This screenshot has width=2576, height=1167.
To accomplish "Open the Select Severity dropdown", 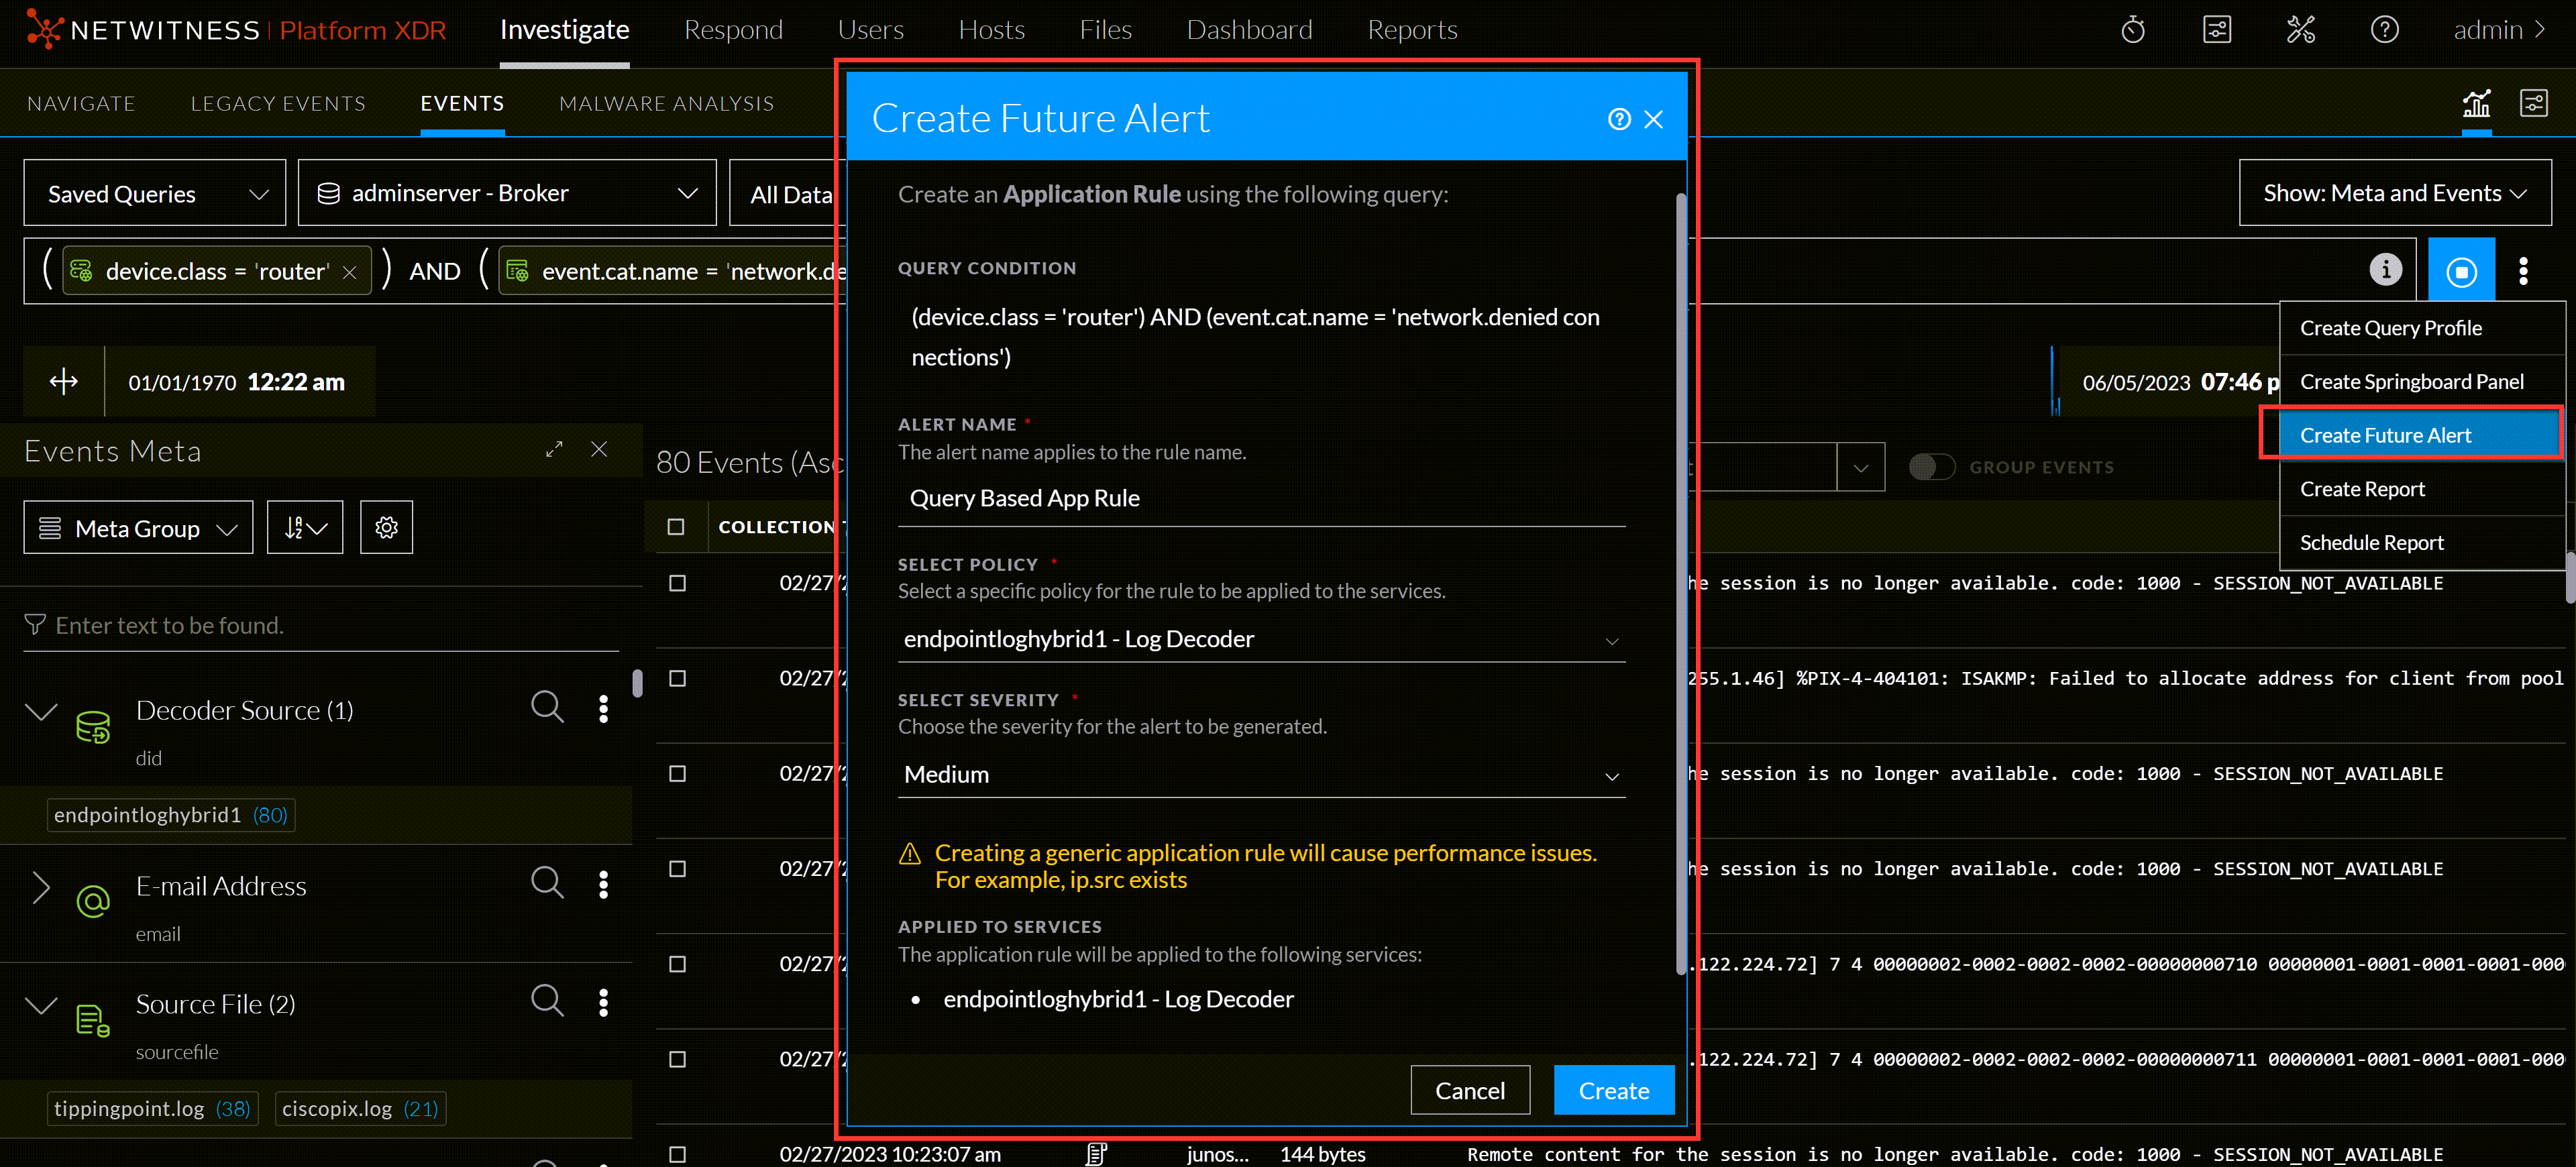I will pos(1260,775).
